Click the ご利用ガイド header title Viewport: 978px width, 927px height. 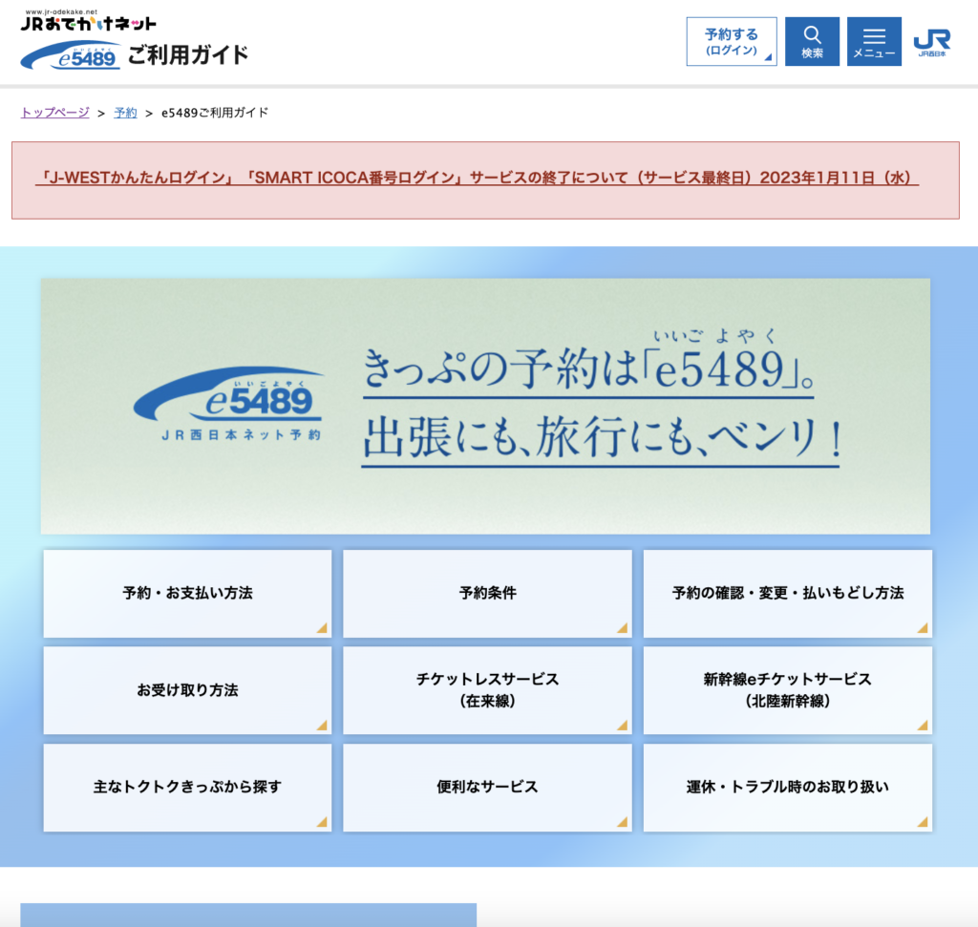pos(188,54)
